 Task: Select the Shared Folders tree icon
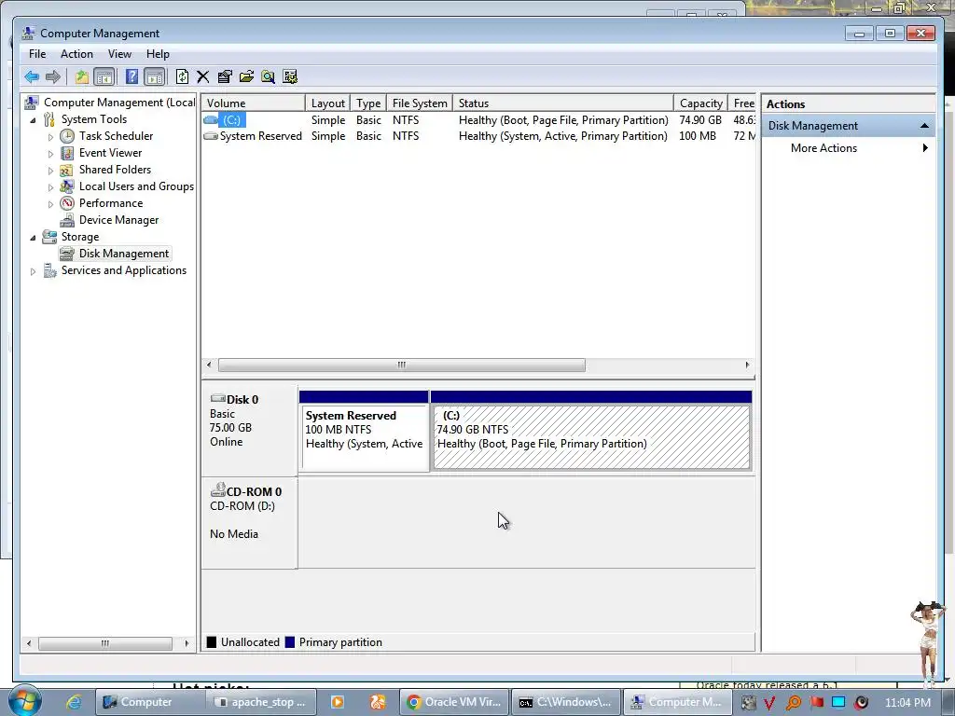click(67, 170)
